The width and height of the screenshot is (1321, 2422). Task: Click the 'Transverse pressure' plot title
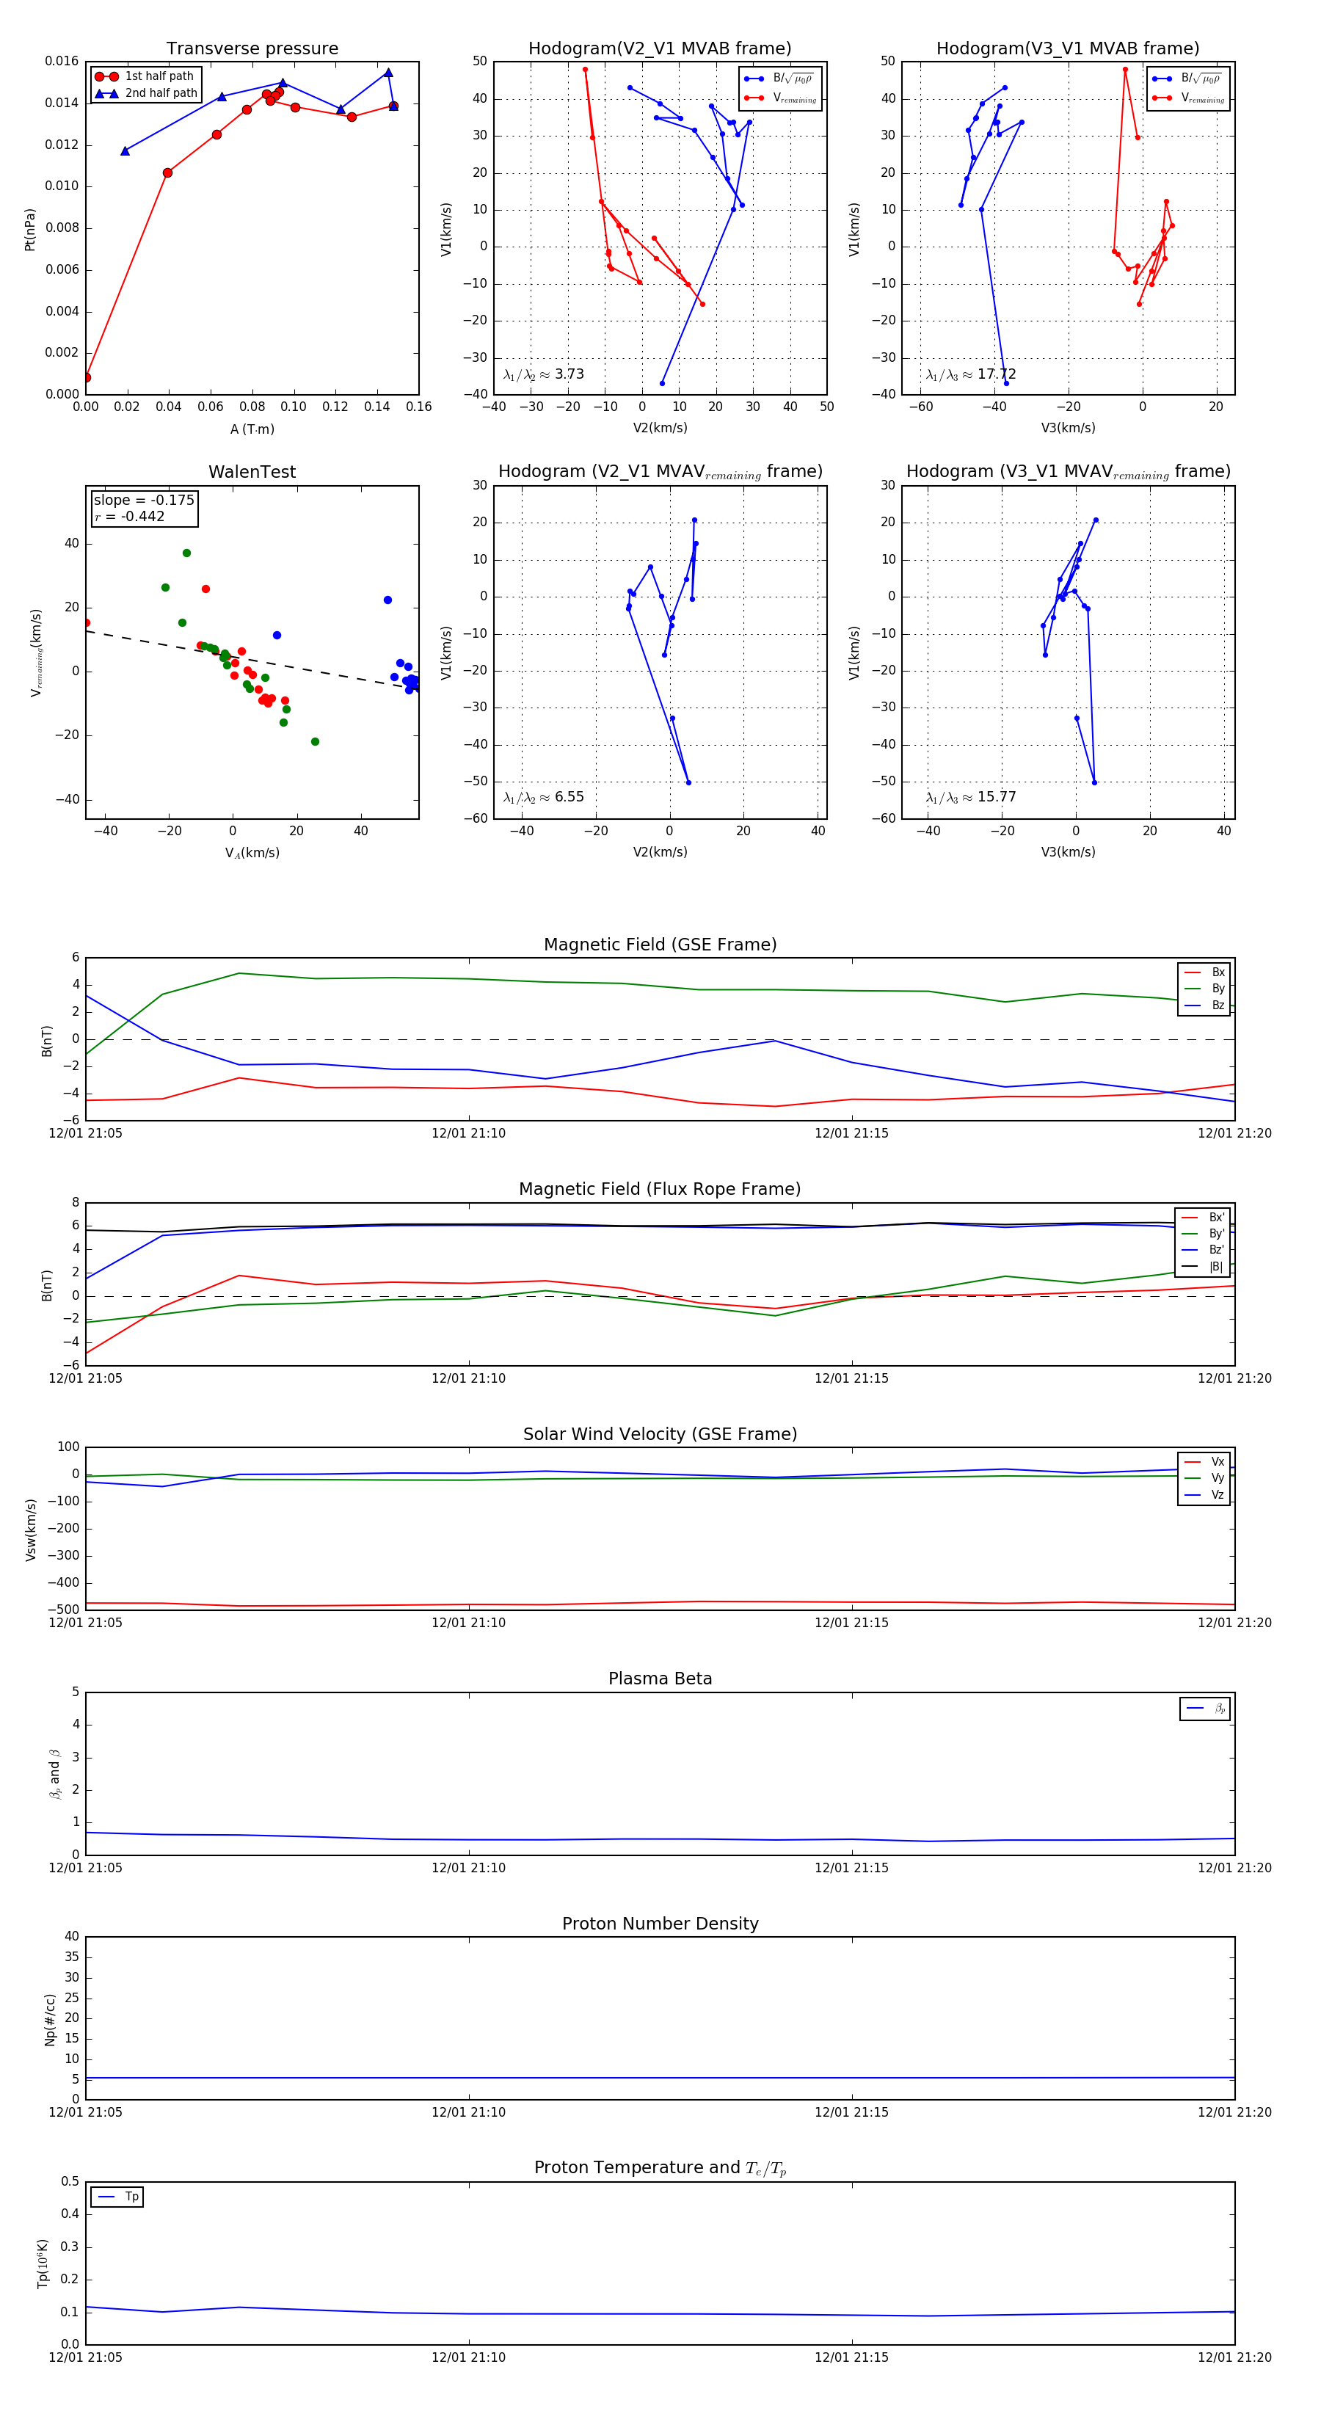coord(252,49)
